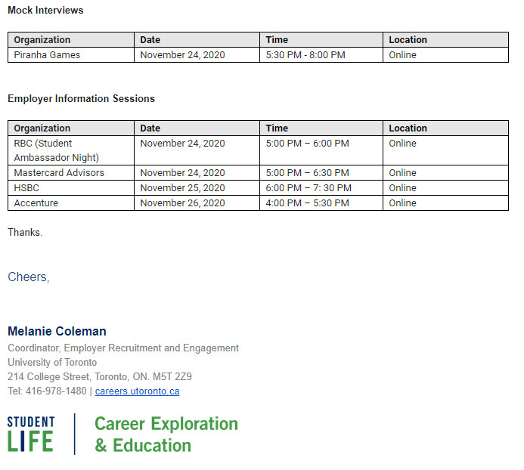Click the 'Thanks.' line
The image size is (524, 470).
(25, 232)
